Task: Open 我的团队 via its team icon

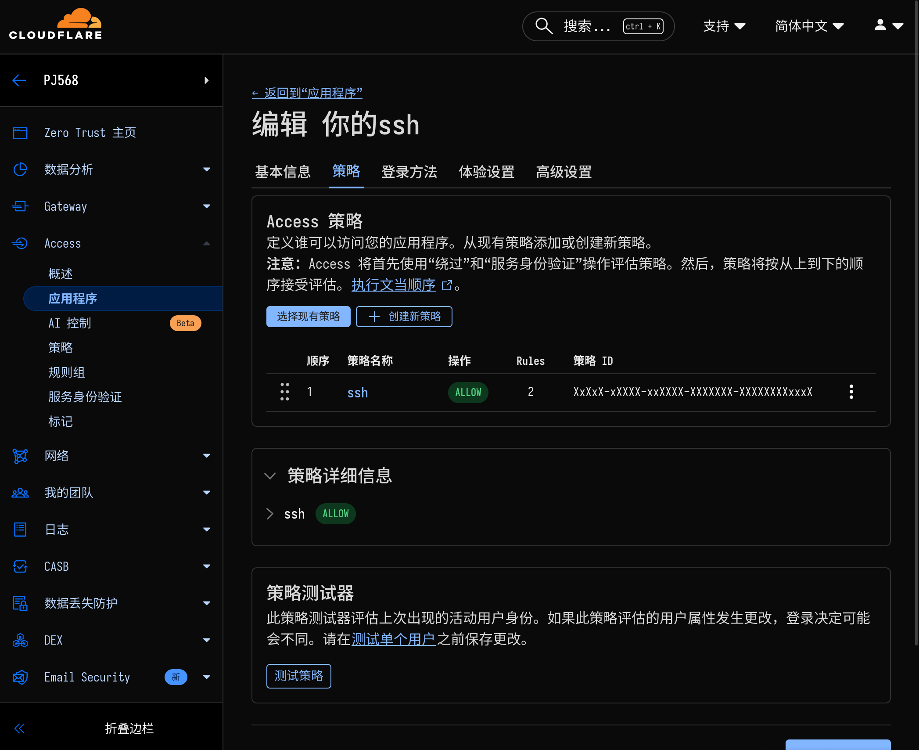Action: [x=20, y=493]
